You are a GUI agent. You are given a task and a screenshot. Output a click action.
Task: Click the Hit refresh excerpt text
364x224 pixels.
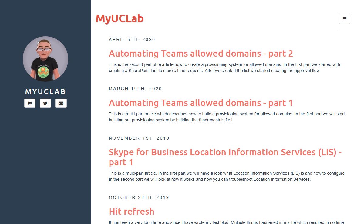[226, 222]
